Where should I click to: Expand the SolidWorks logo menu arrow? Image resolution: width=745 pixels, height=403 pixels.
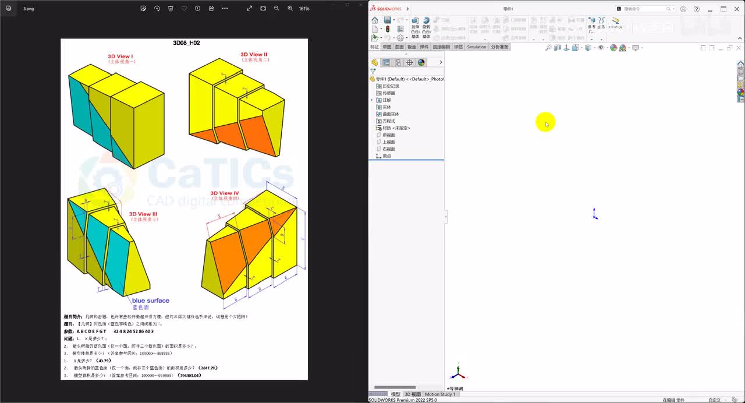[408, 9]
